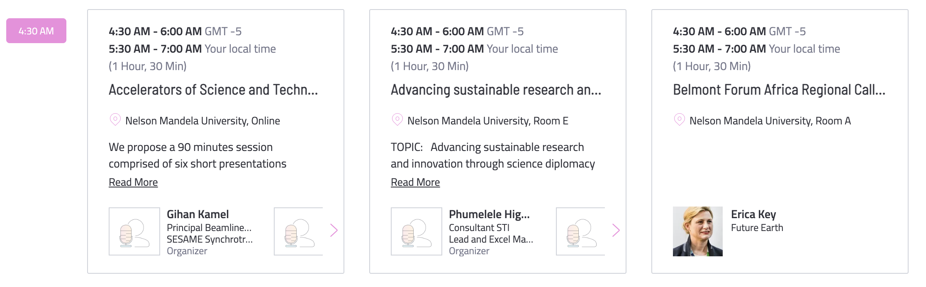
Task: Open the Phumelele Hig... speaker name
Action: 489,214
